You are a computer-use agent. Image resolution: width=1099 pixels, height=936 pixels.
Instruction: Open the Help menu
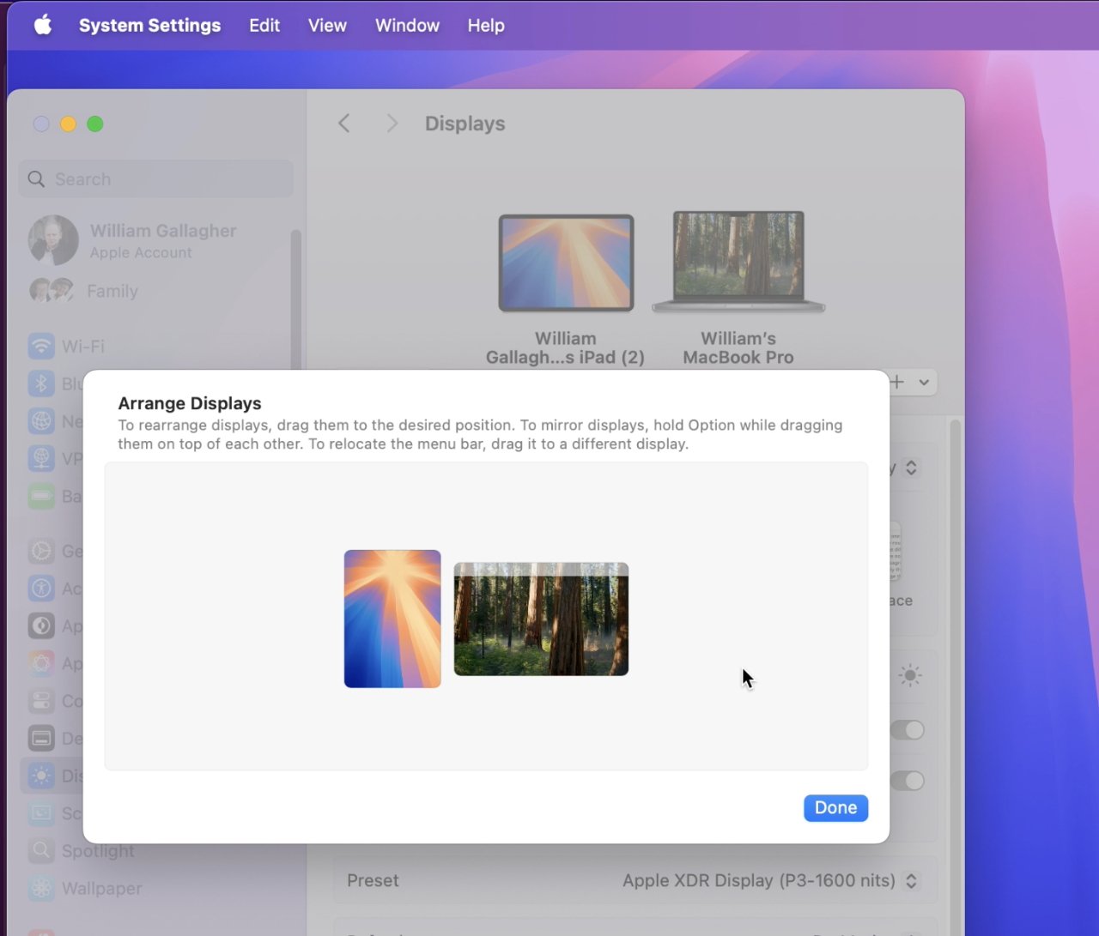(x=486, y=26)
